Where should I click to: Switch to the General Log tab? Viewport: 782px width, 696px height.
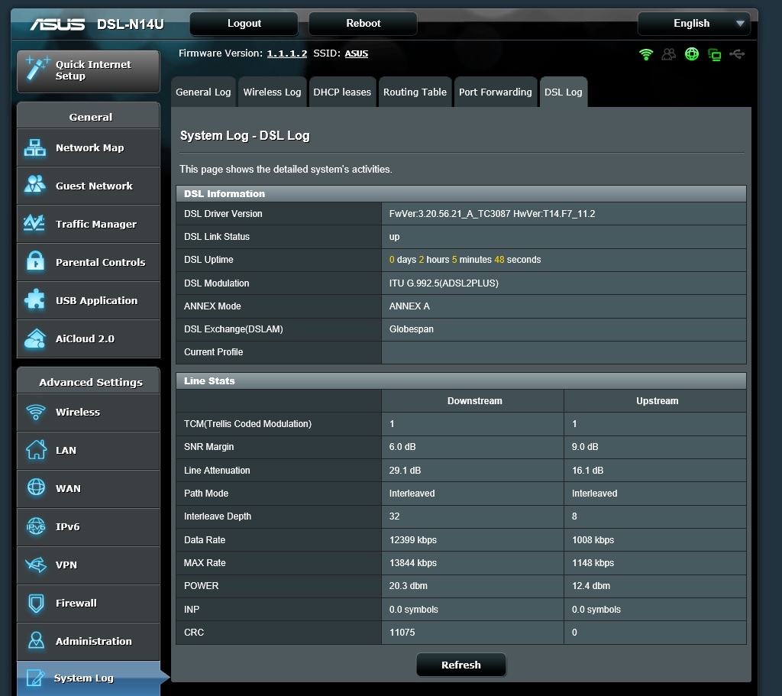[203, 92]
